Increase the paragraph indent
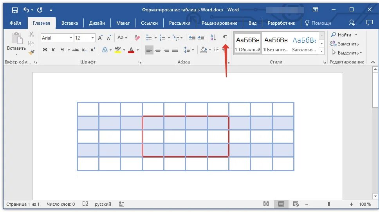Viewport: 379px width, 212px height. pos(201,38)
